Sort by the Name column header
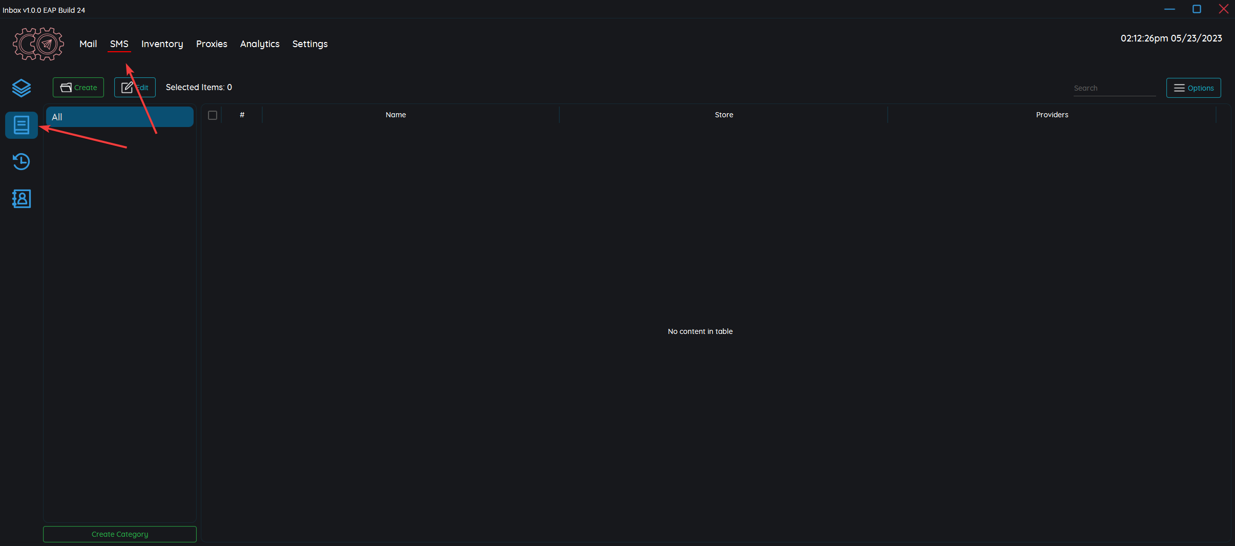The image size is (1235, 546). pos(395,115)
